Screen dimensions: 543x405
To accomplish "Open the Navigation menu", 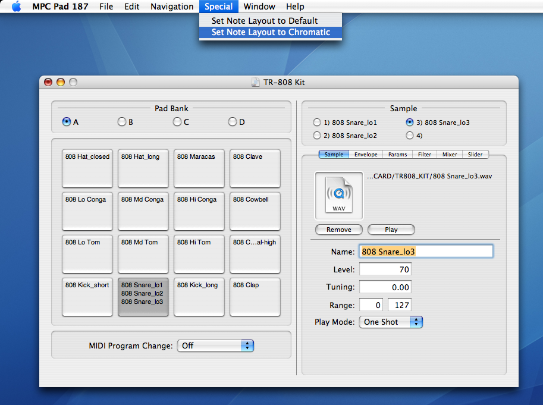I will [x=172, y=6].
